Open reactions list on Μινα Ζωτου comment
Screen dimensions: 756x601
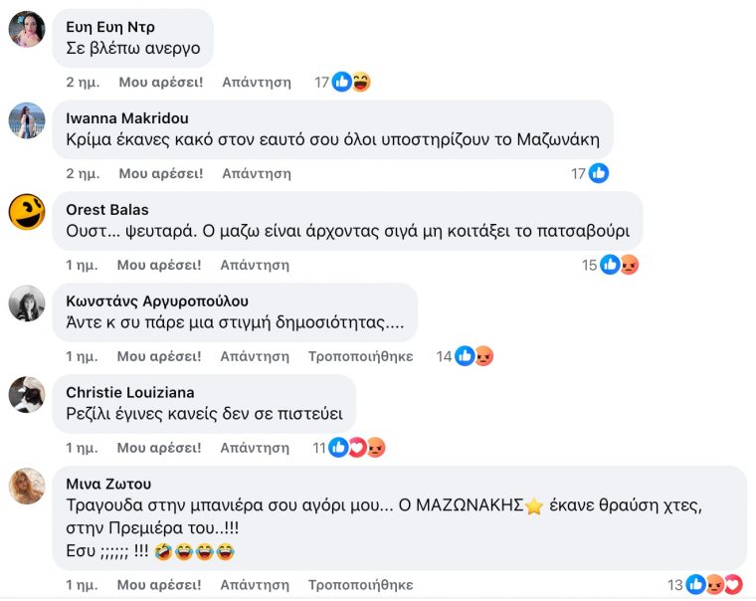[x=714, y=585]
